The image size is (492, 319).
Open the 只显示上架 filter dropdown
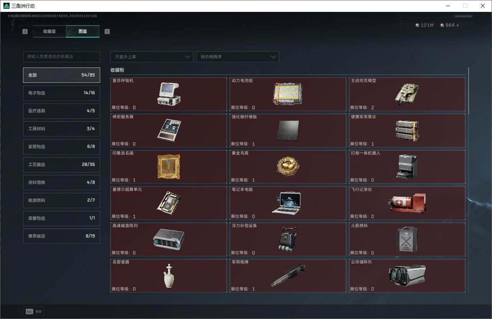[x=152, y=57]
